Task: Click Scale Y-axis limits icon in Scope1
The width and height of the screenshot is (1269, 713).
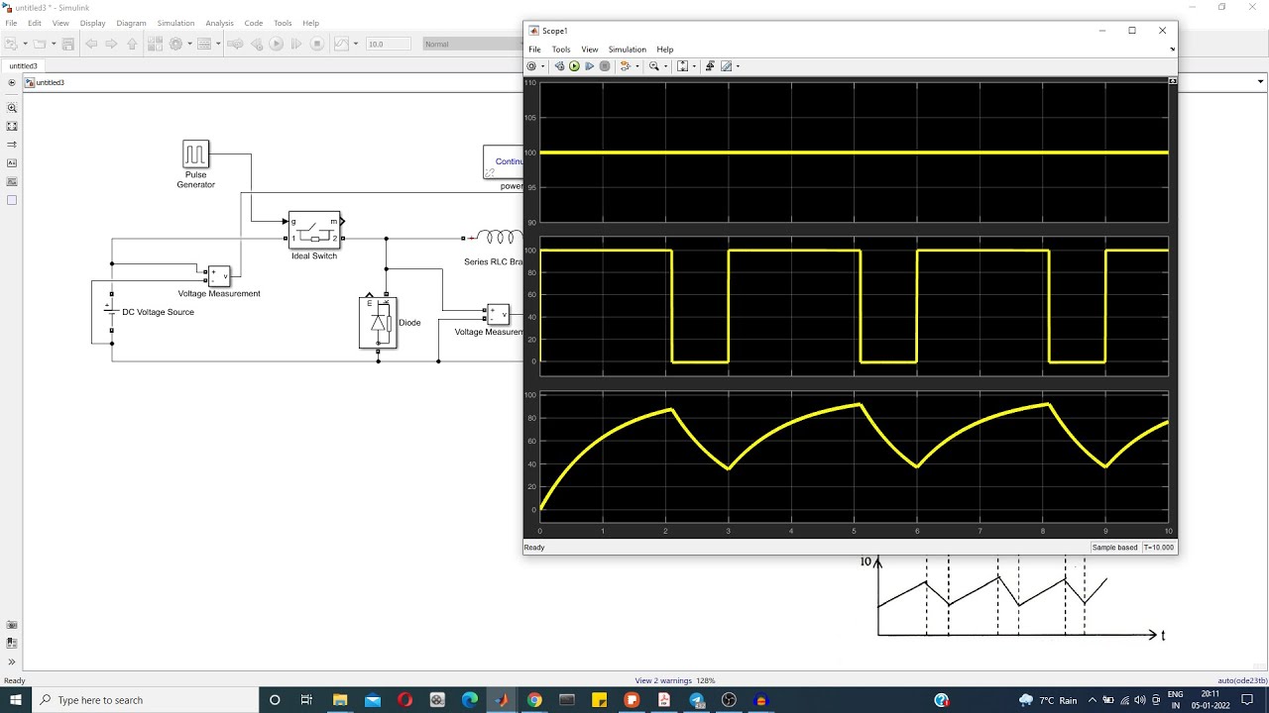Action: point(682,66)
